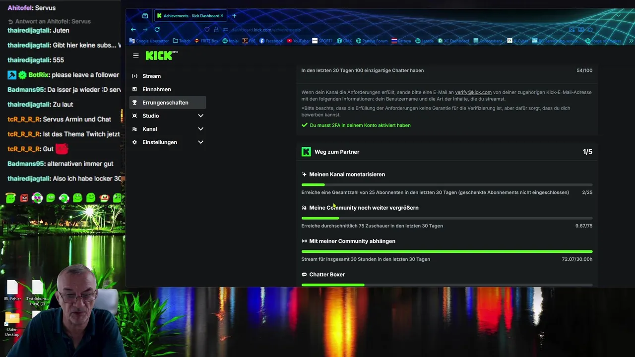Click the shield tracking protection icon
Viewport: 635px width, 357px height.
[207, 30]
